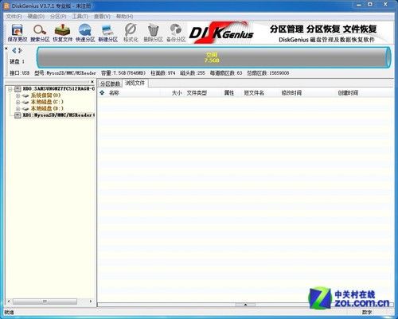Close the disk bar with small x

(x=6, y=49)
